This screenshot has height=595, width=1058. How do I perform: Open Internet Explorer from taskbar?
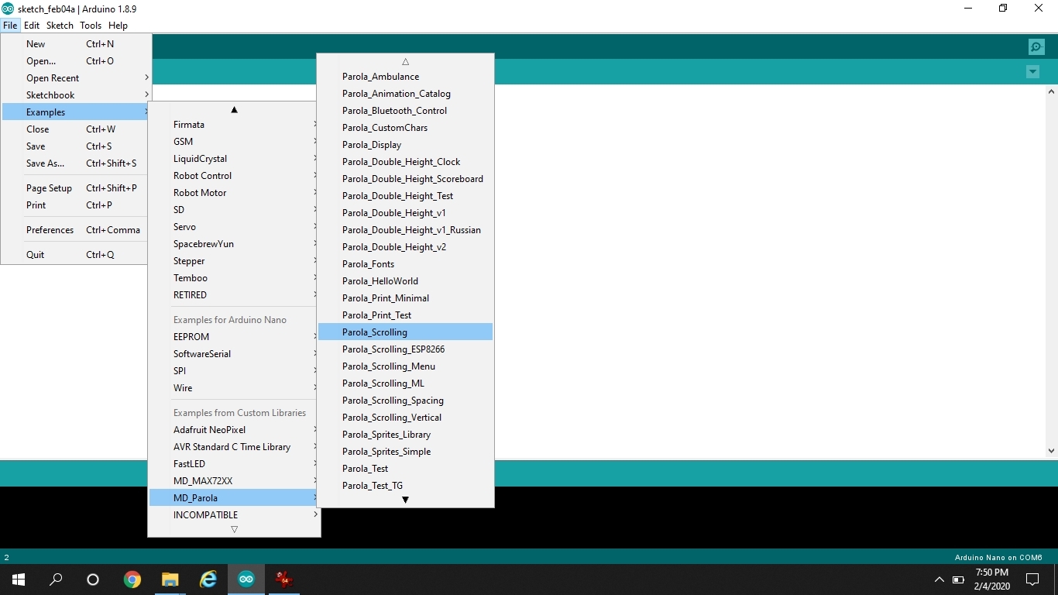pos(208,579)
